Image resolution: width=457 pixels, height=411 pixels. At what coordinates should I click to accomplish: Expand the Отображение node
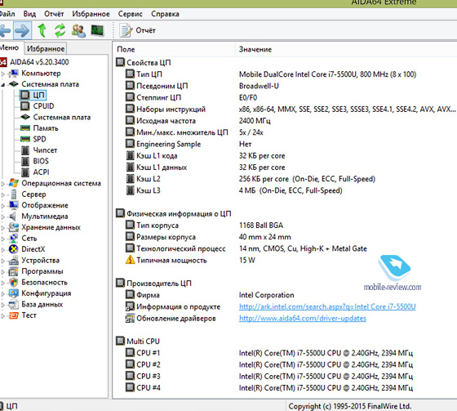3,206
